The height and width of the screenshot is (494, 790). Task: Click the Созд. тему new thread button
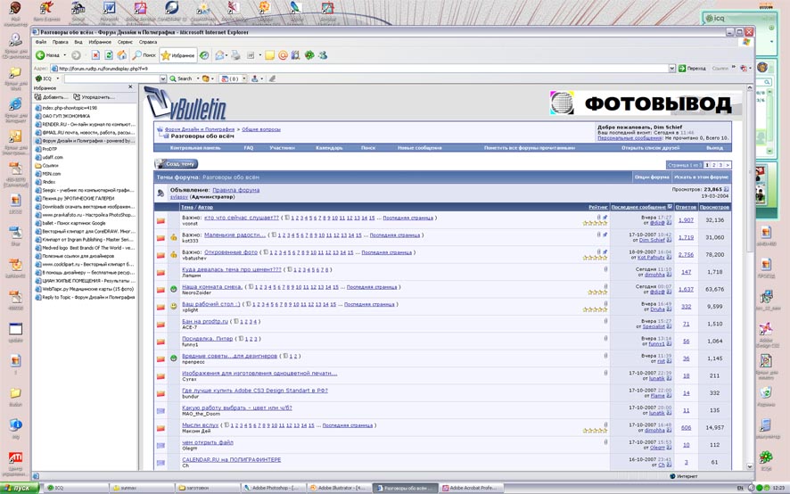tap(177, 164)
